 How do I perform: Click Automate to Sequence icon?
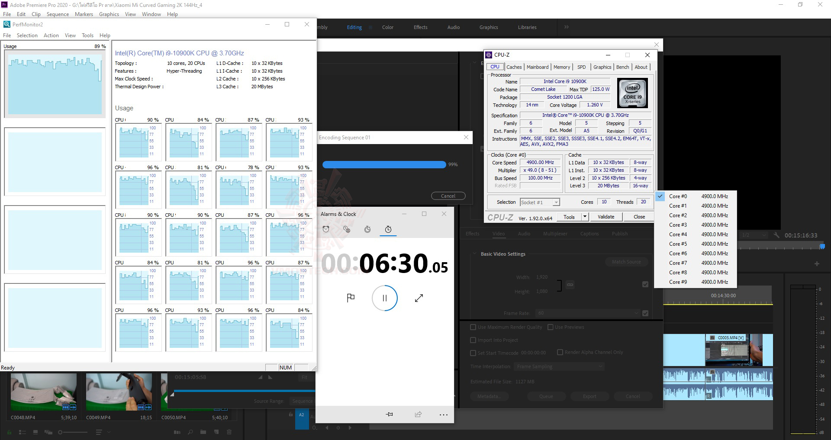(x=177, y=432)
